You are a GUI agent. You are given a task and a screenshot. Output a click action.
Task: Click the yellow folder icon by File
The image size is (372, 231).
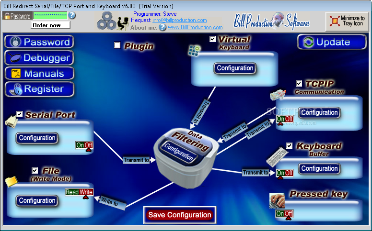[12, 182]
